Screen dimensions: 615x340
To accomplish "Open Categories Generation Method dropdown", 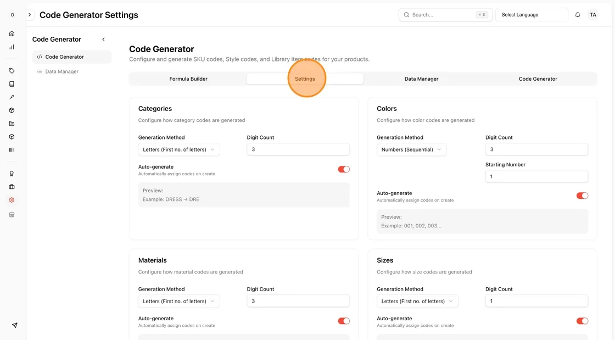I will coord(179,149).
